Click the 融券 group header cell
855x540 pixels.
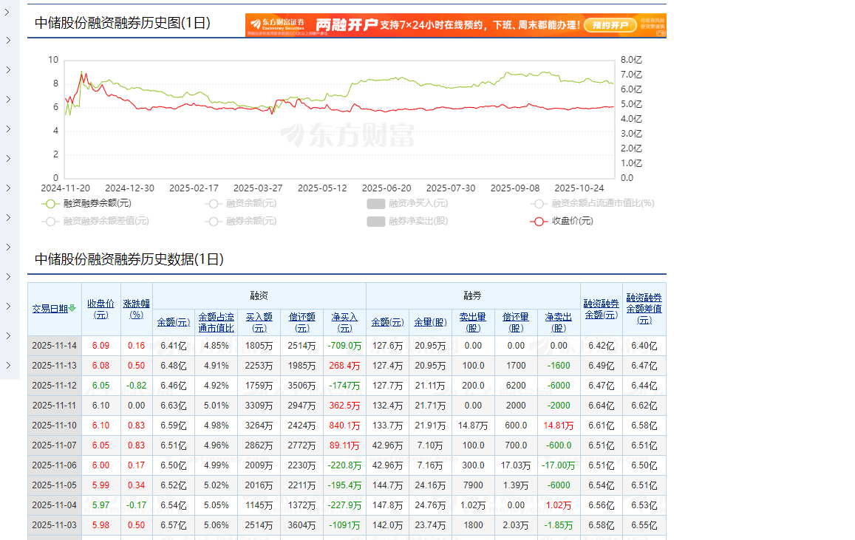tap(473, 296)
